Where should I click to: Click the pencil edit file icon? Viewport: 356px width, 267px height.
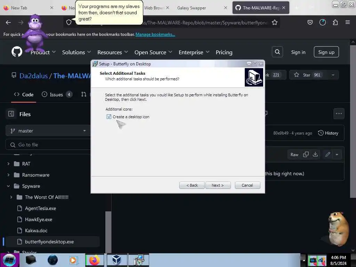(327, 155)
